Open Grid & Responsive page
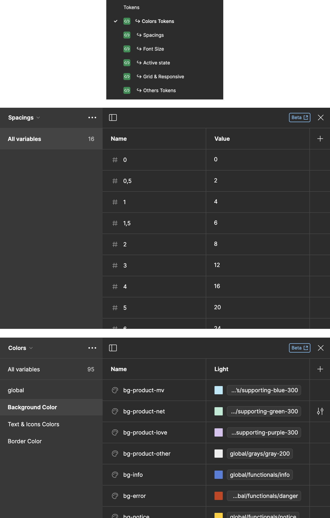 click(x=163, y=77)
